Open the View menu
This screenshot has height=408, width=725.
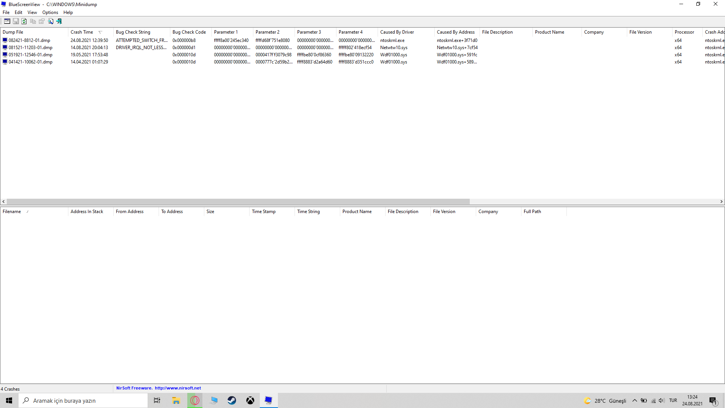click(32, 12)
